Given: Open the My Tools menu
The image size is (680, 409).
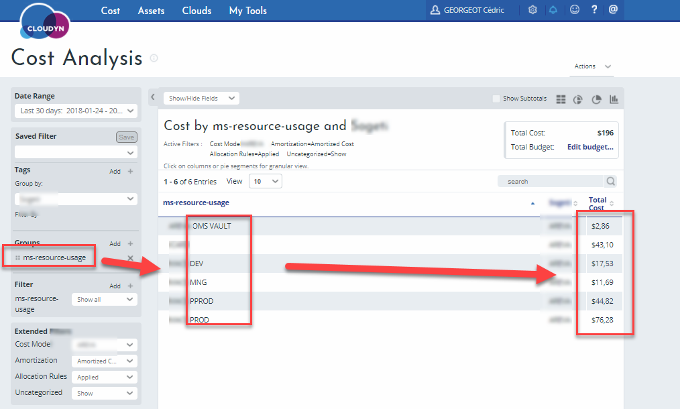Looking at the screenshot, I should pyautogui.click(x=247, y=11).
